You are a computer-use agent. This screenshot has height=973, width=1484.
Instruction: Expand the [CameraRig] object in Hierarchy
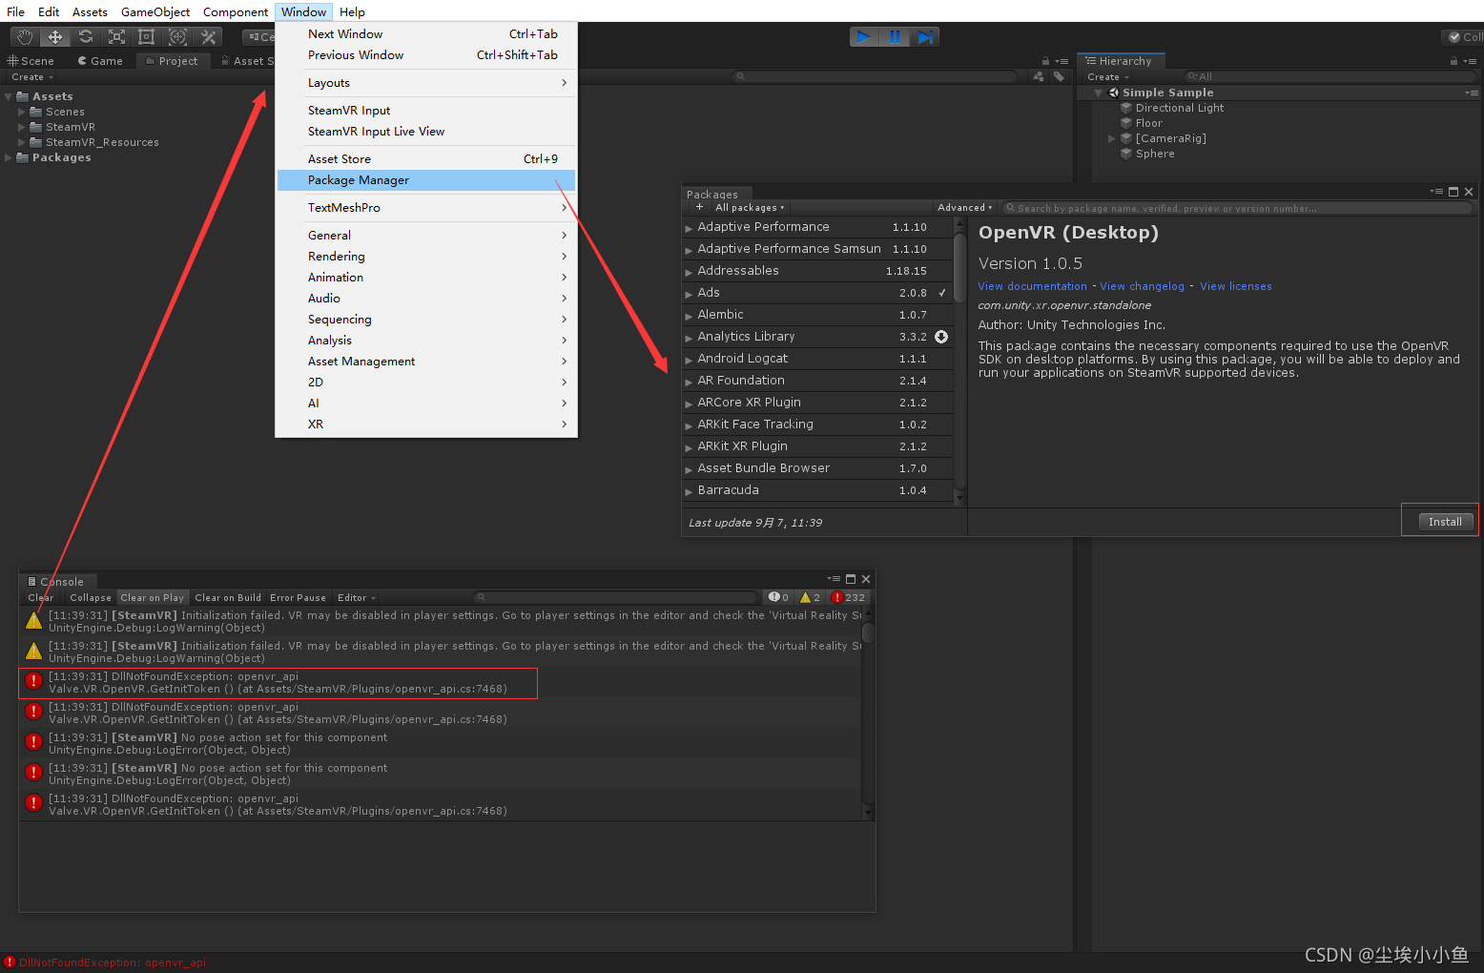click(x=1112, y=138)
